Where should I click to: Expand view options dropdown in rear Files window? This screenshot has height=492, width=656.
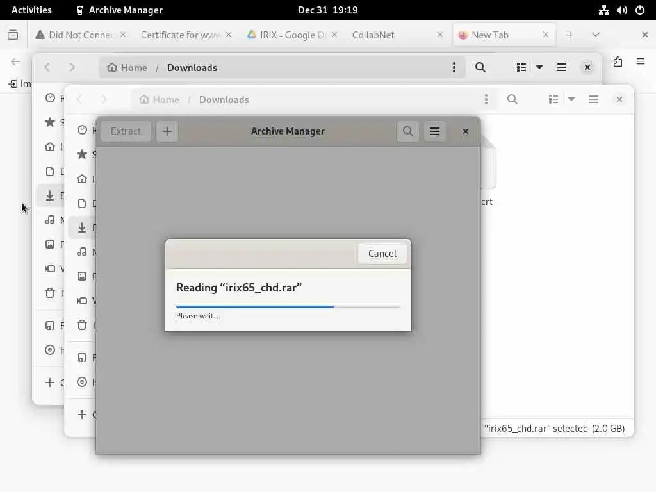[x=539, y=67]
